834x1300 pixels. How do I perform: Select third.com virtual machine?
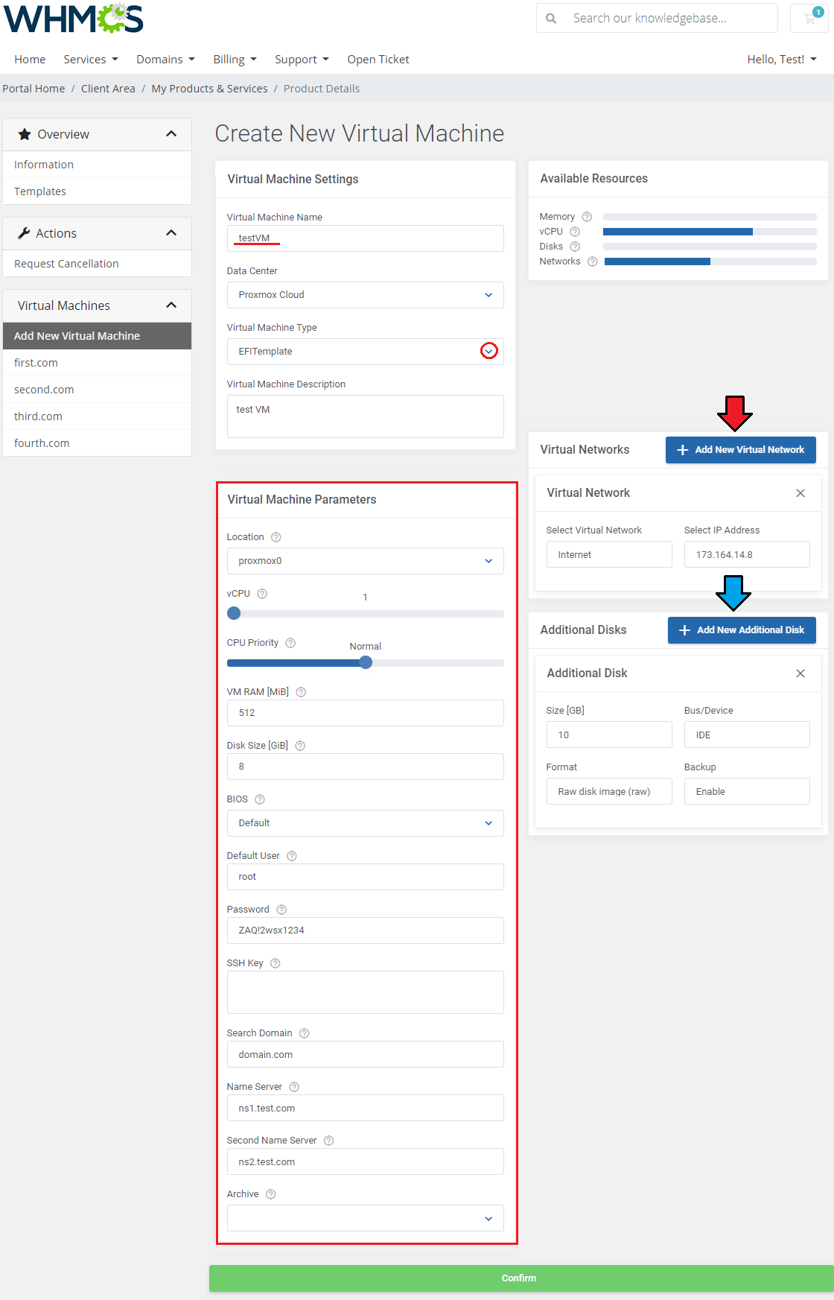(98, 416)
